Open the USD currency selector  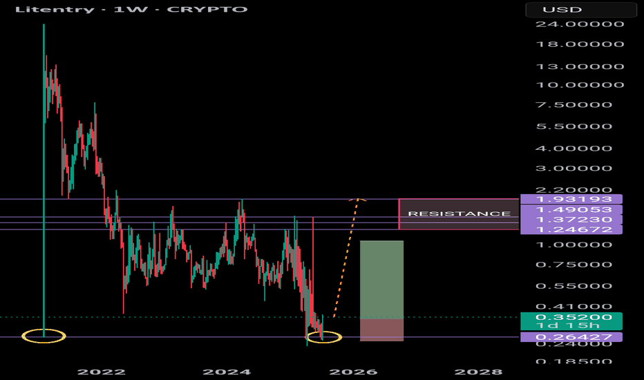(x=580, y=10)
